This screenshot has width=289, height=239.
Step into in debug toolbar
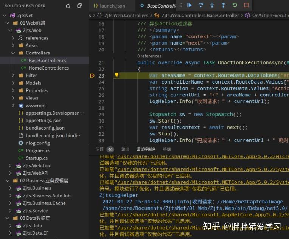(212, 5)
